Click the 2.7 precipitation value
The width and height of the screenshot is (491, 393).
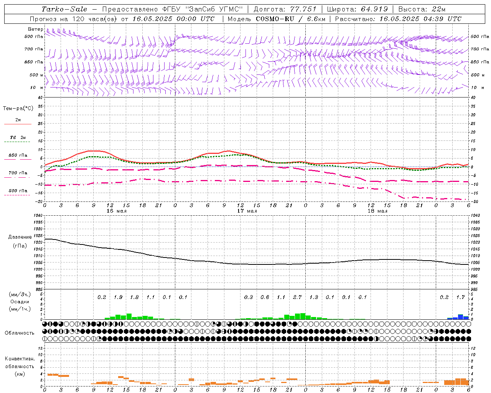coord(297,297)
